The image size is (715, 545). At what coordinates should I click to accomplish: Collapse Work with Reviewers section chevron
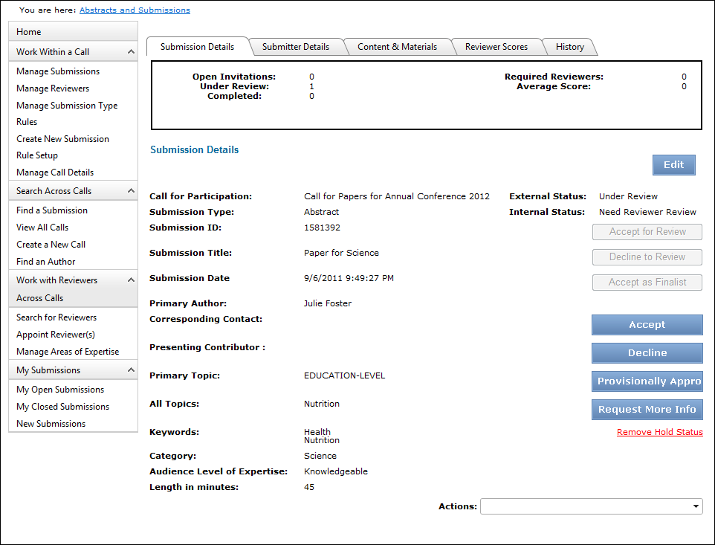coord(131,280)
